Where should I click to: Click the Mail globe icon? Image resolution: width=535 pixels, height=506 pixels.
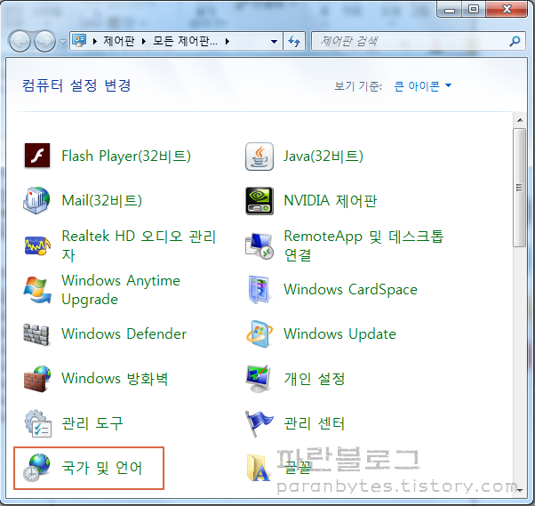(x=36, y=200)
